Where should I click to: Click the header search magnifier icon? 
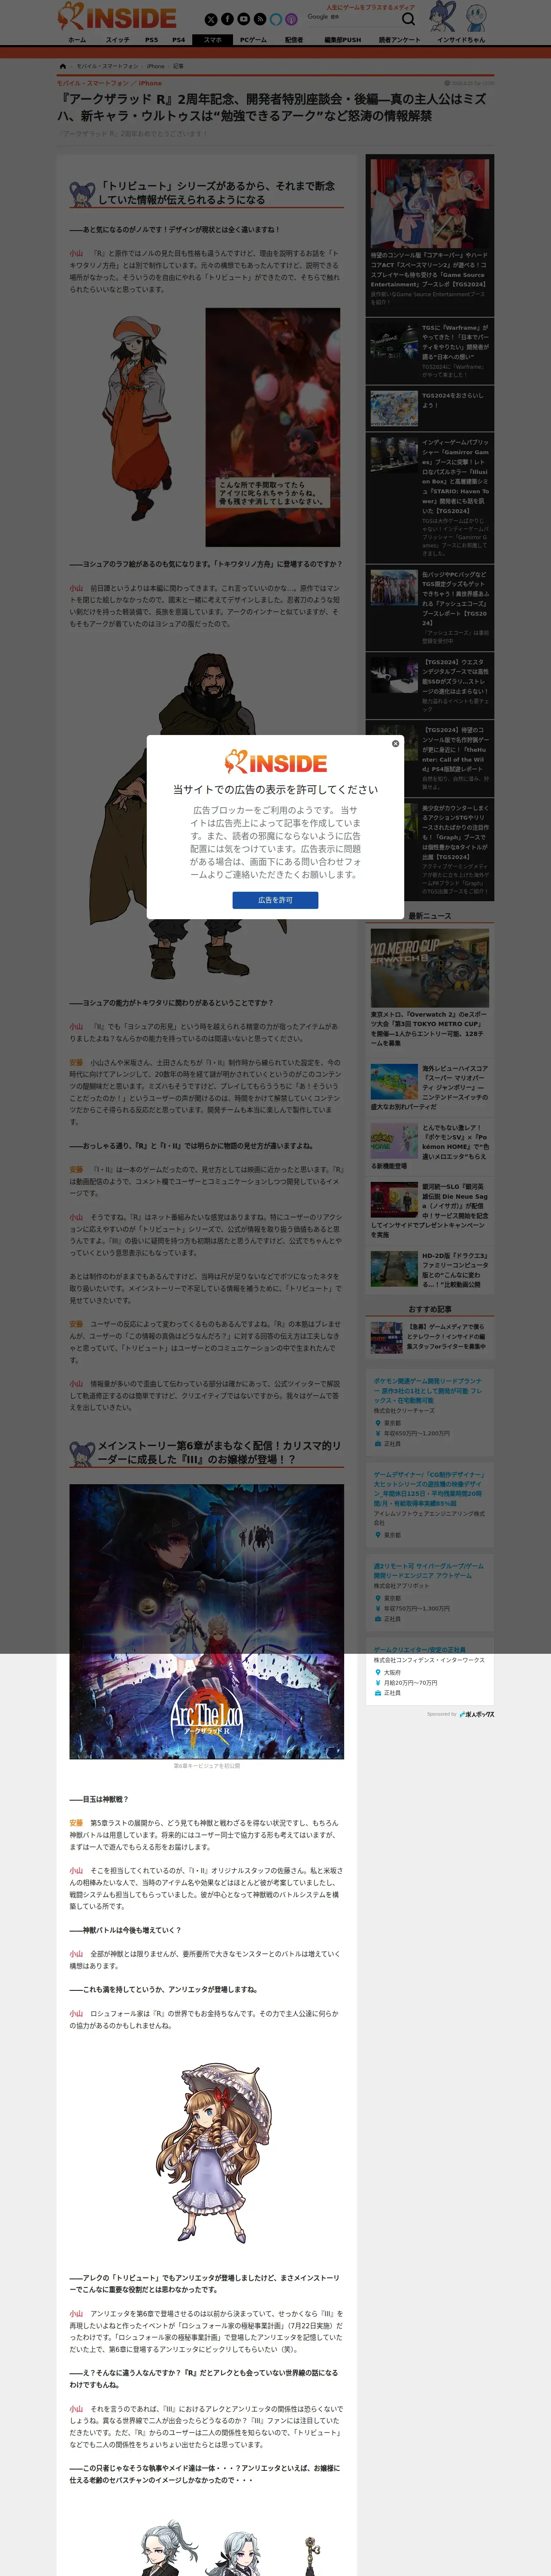pos(408,19)
